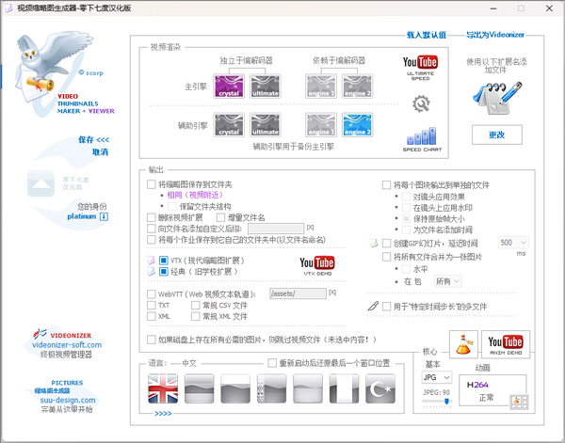This screenshot has height=443, width=565.
Task: Choose the United Kingdom flag language
Action: (x=163, y=388)
